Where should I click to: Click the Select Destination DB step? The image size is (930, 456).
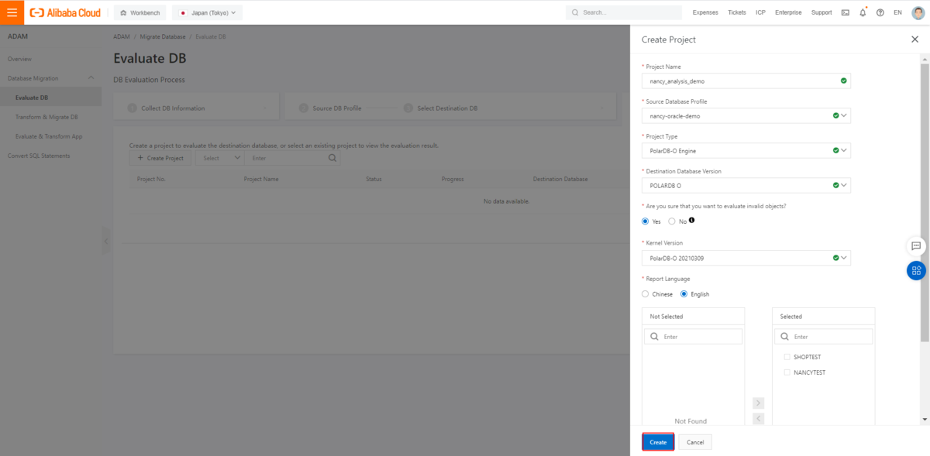click(x=447, y=108)
